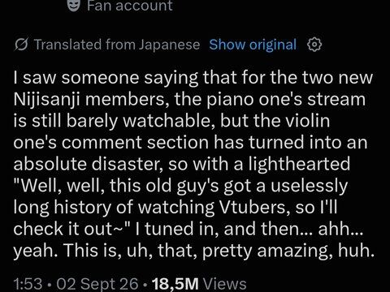Screen dimensions: 390x292
Task: Select the "Fan account" label
Action: tap(130, 6)
